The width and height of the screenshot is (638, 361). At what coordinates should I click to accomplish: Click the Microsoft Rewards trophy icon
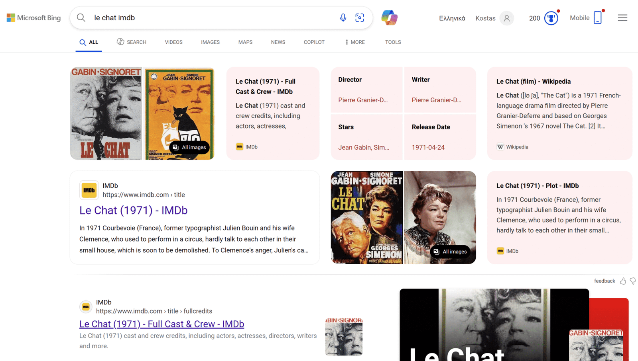551,18
